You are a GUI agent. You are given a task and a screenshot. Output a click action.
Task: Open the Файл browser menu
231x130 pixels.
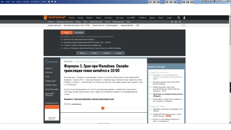pos(3,1)
